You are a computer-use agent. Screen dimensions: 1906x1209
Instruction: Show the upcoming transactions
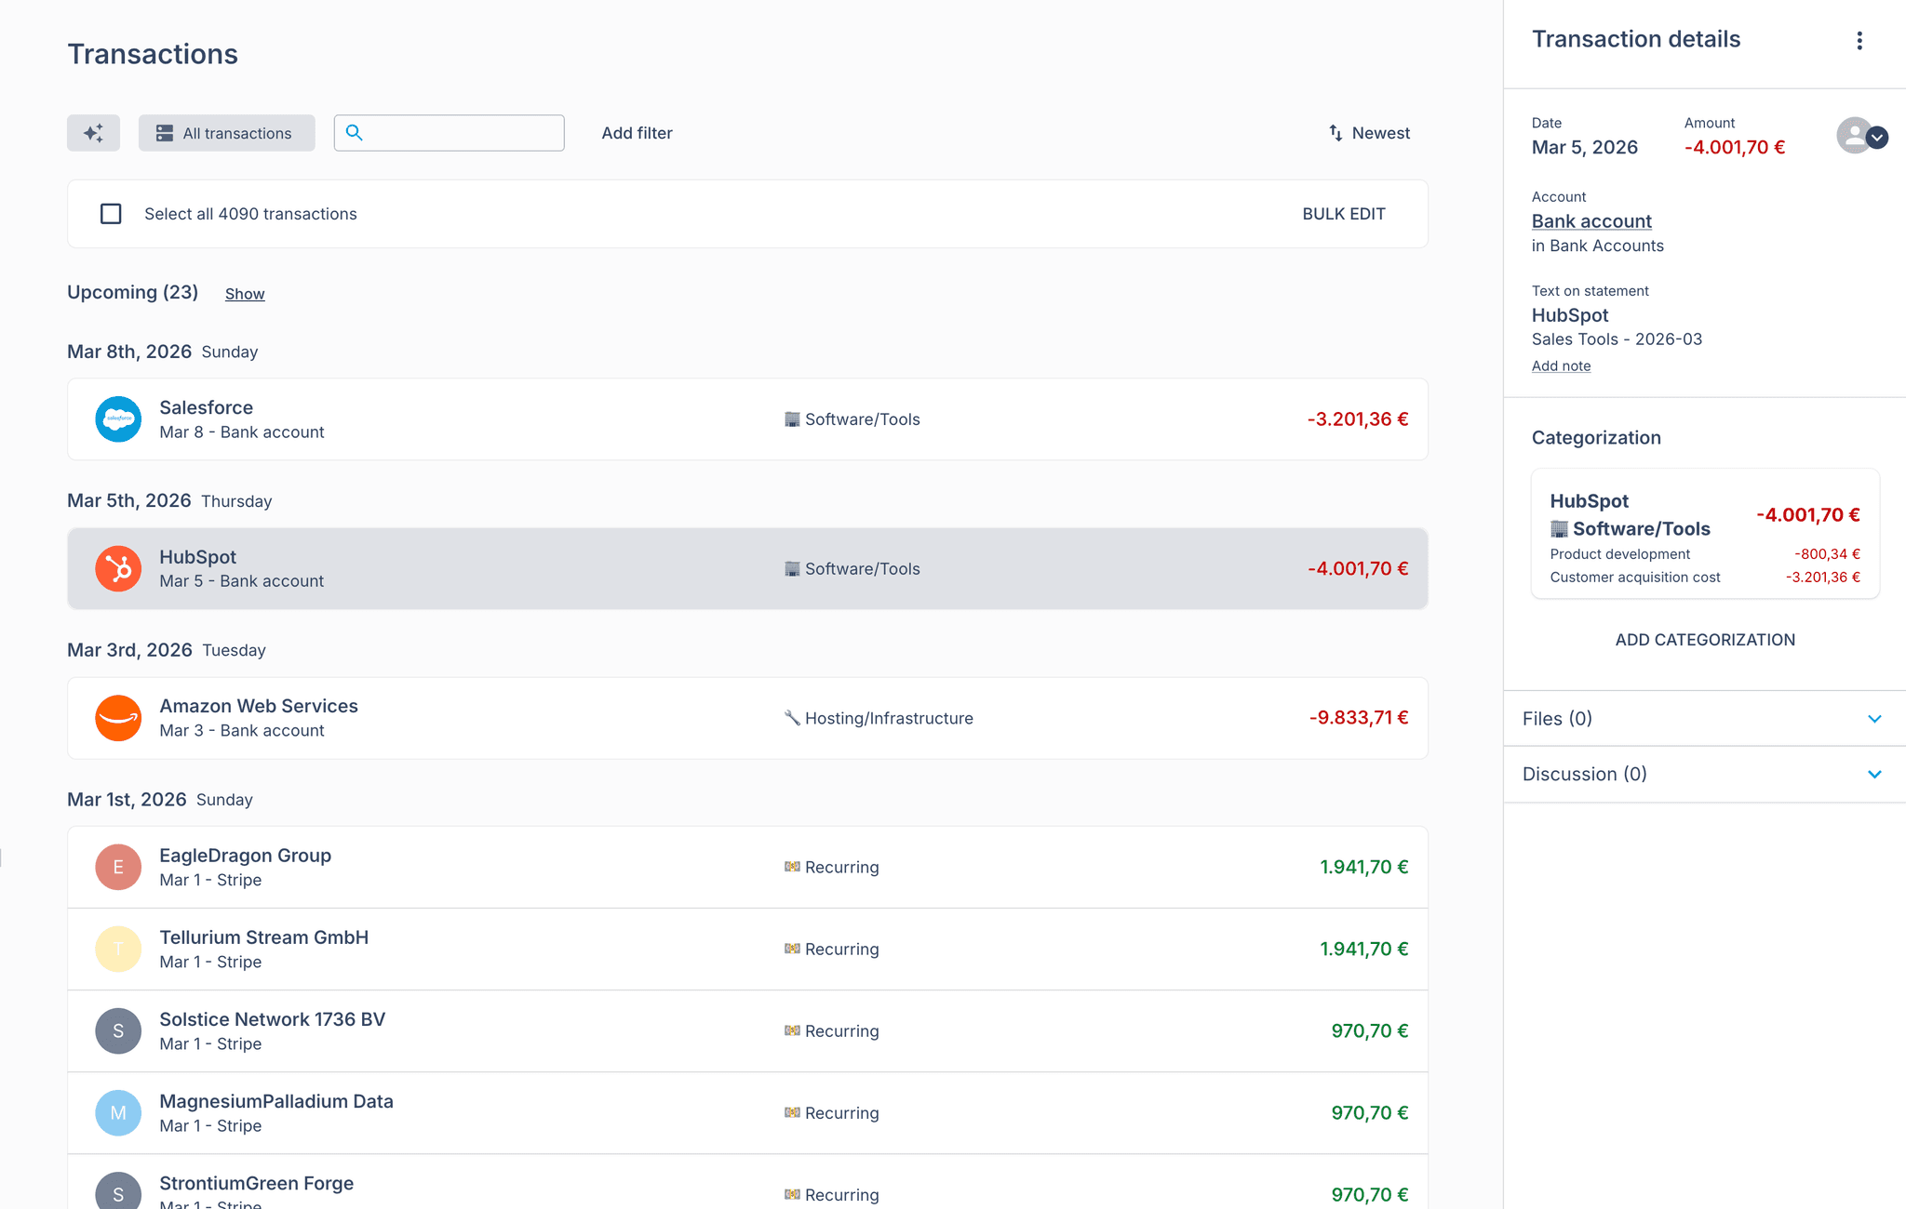(x=245, y=294)
